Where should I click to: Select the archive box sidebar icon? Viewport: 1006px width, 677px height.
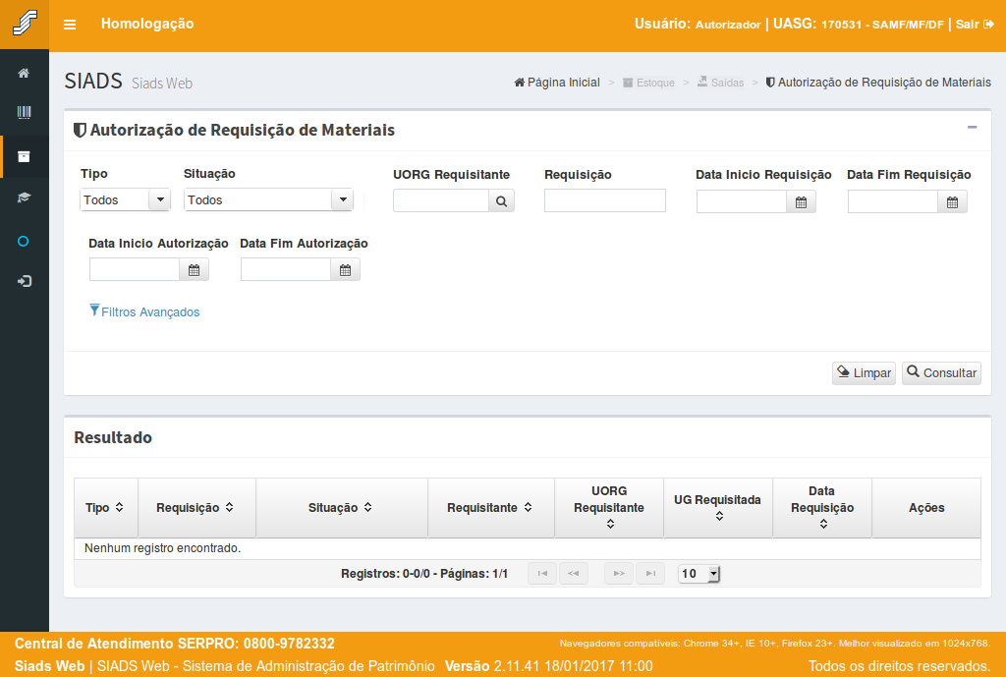point(24,156)
